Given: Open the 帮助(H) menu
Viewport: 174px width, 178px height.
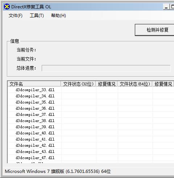Looking at the screenshot, I should (x=58, y=16).
